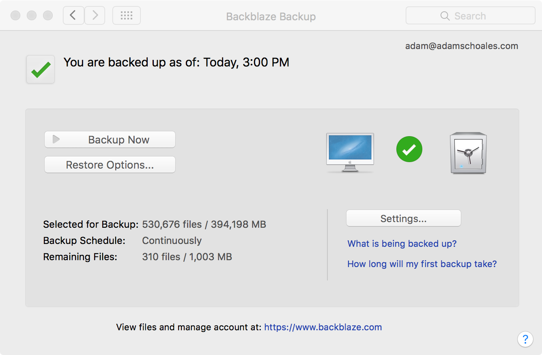The height and width of the screenshot is (355, 542).
Task: Click the 'Backup Schedule:' label
Action: click(x=84, y=240)
